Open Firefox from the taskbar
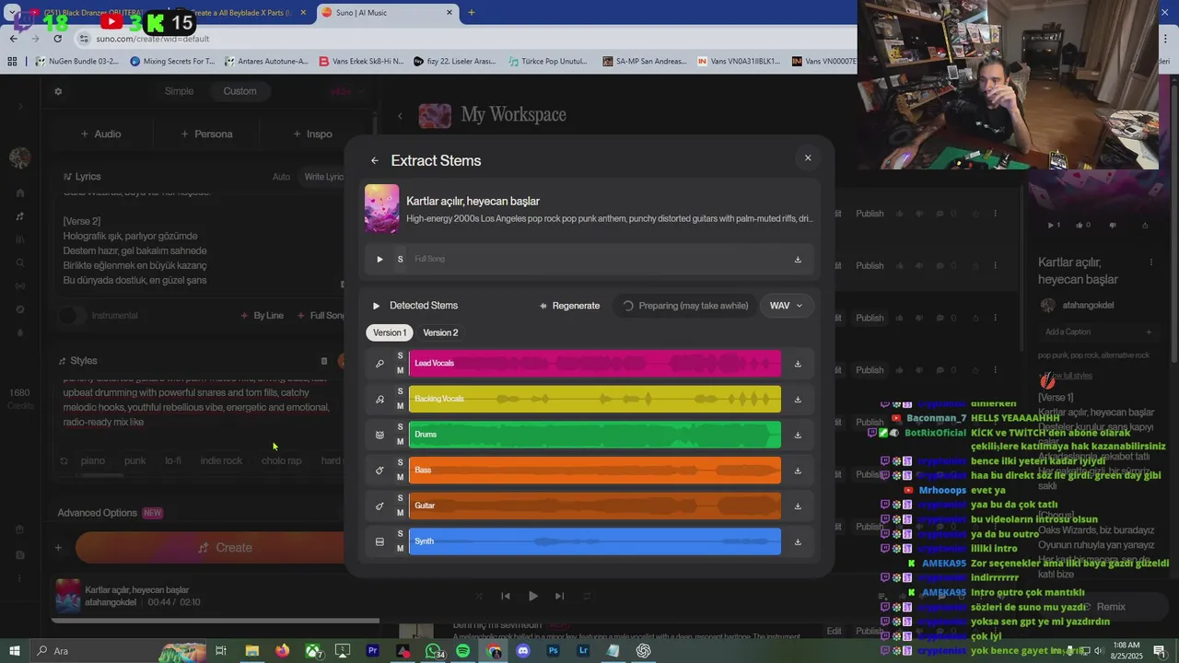The width and height of the screenshot is (1179, 663). [x=282, y=651]
